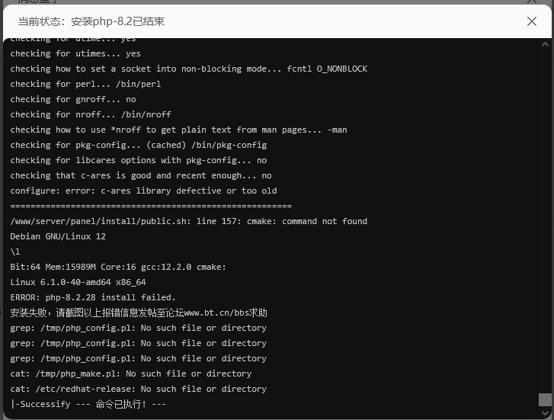The height and width of the screenshot is (420, 554).
Task: Click 'checking for libcares options with pkg-config' line
Action: 139,160
